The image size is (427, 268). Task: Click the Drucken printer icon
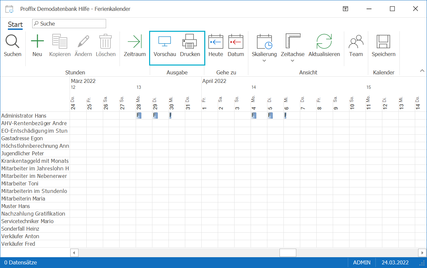point(190,42)
